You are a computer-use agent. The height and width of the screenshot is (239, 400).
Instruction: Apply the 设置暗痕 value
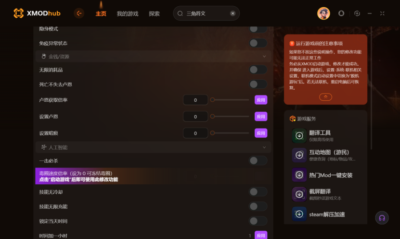click(261, 133)
